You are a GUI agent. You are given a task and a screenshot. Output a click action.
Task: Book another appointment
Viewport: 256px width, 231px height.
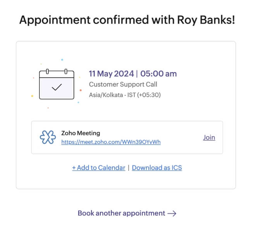(122, 213)
